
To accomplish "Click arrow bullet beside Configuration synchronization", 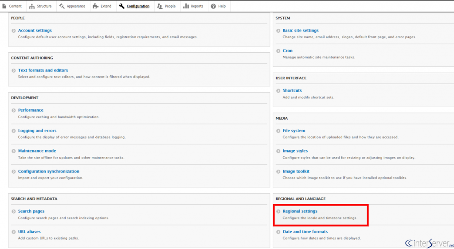I will (14, 172).
